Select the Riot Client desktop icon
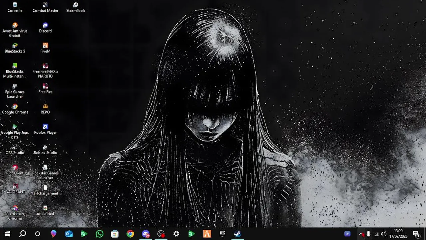This screenshot has height=240, width=426. (x=15, y=170)
